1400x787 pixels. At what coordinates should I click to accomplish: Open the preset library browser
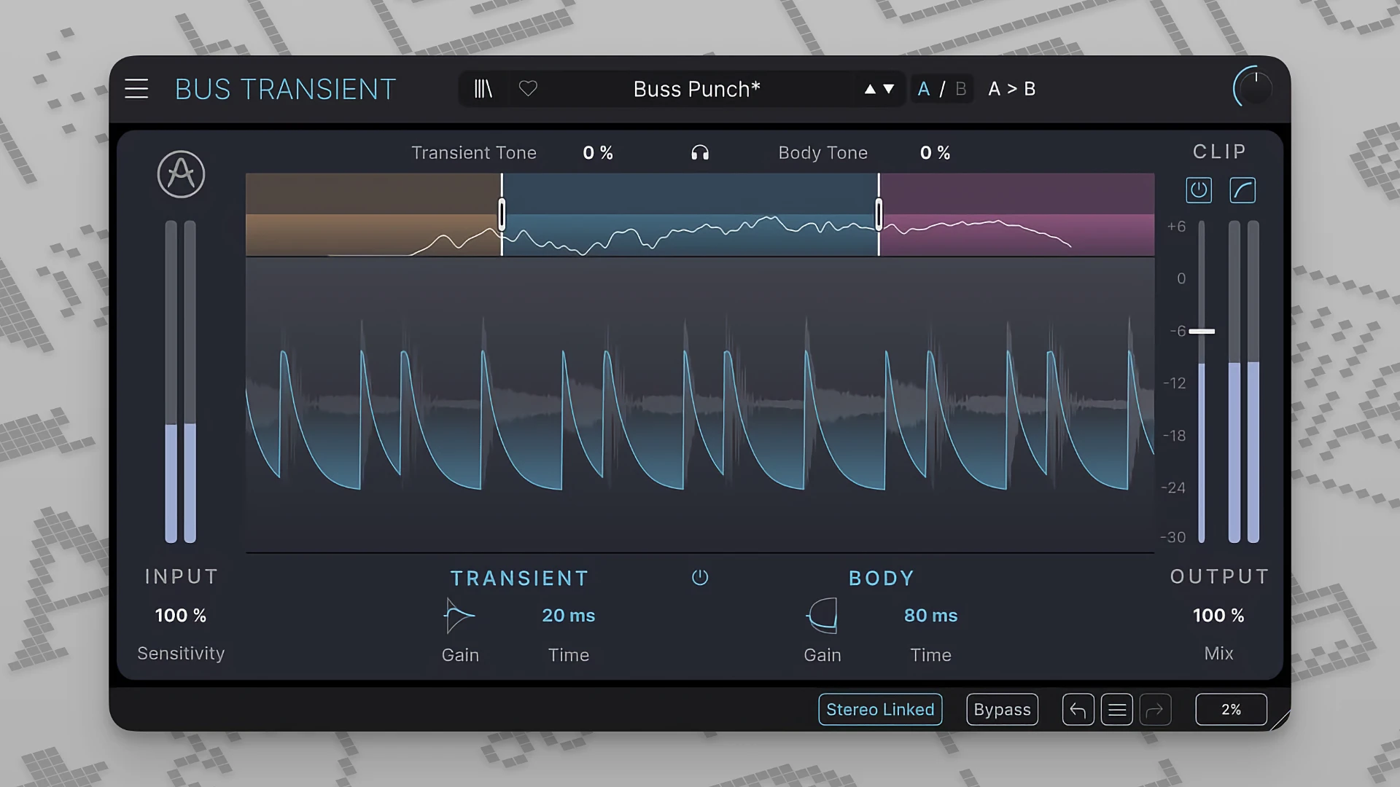pos(483,88)
